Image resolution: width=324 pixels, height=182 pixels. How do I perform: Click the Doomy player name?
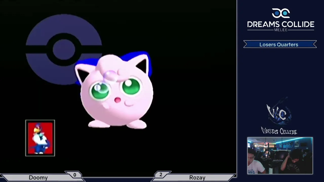click(38, 178)
